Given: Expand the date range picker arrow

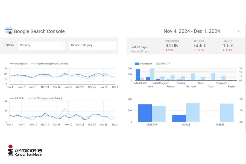Looking at the screenshot, I should point(238,31).
